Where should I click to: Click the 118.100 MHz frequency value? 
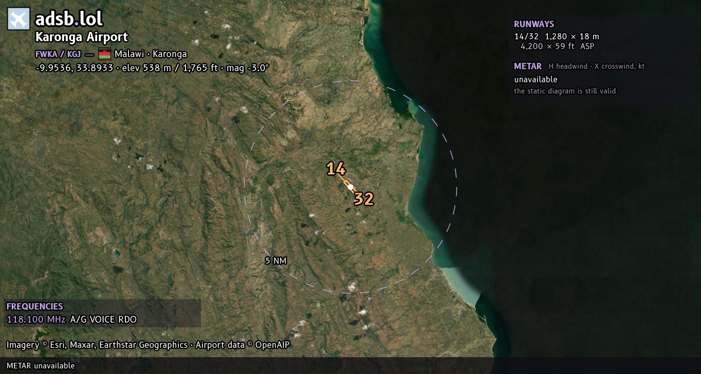point(36,320)
